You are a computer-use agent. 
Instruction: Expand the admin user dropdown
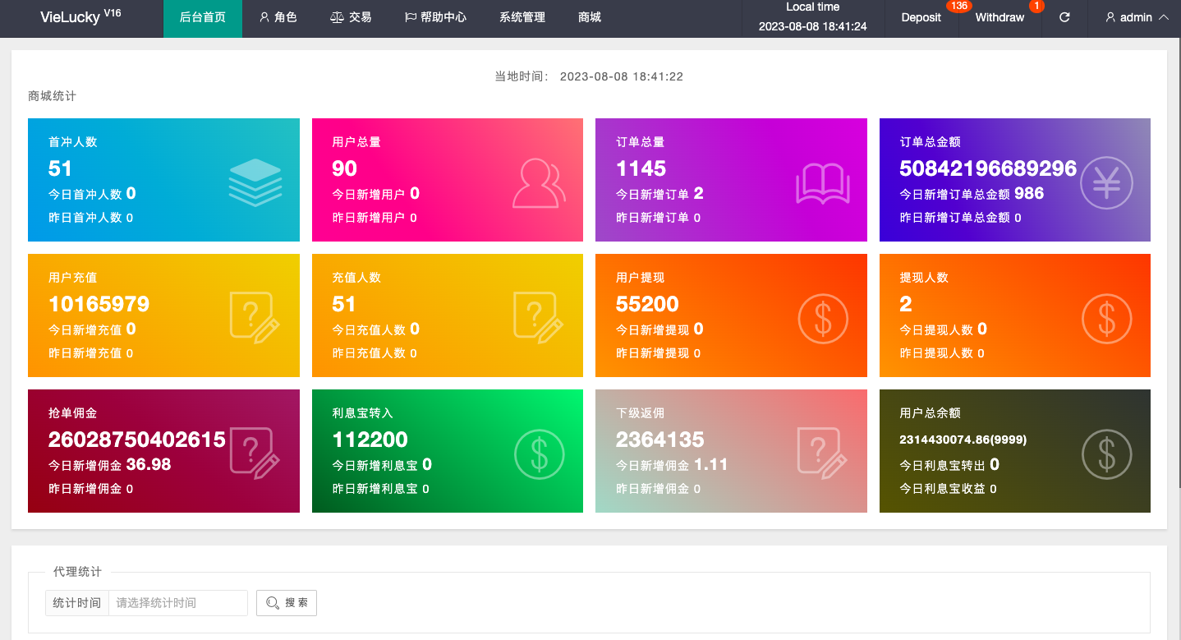tap(1137, 17)
